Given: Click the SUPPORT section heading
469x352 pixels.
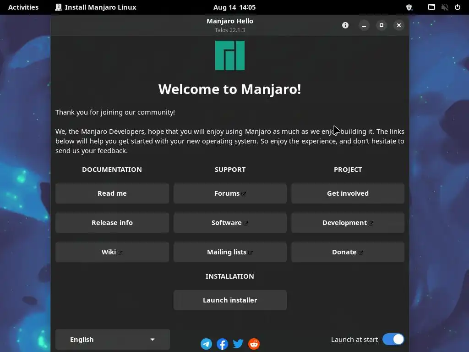Looking at the screenshot, I should click(230, 170).
